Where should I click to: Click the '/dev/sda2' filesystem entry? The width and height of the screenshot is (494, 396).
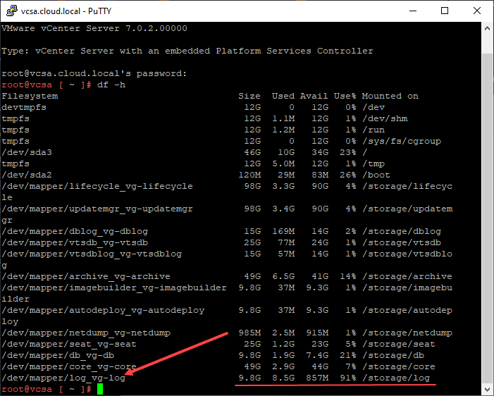[27, 175]
